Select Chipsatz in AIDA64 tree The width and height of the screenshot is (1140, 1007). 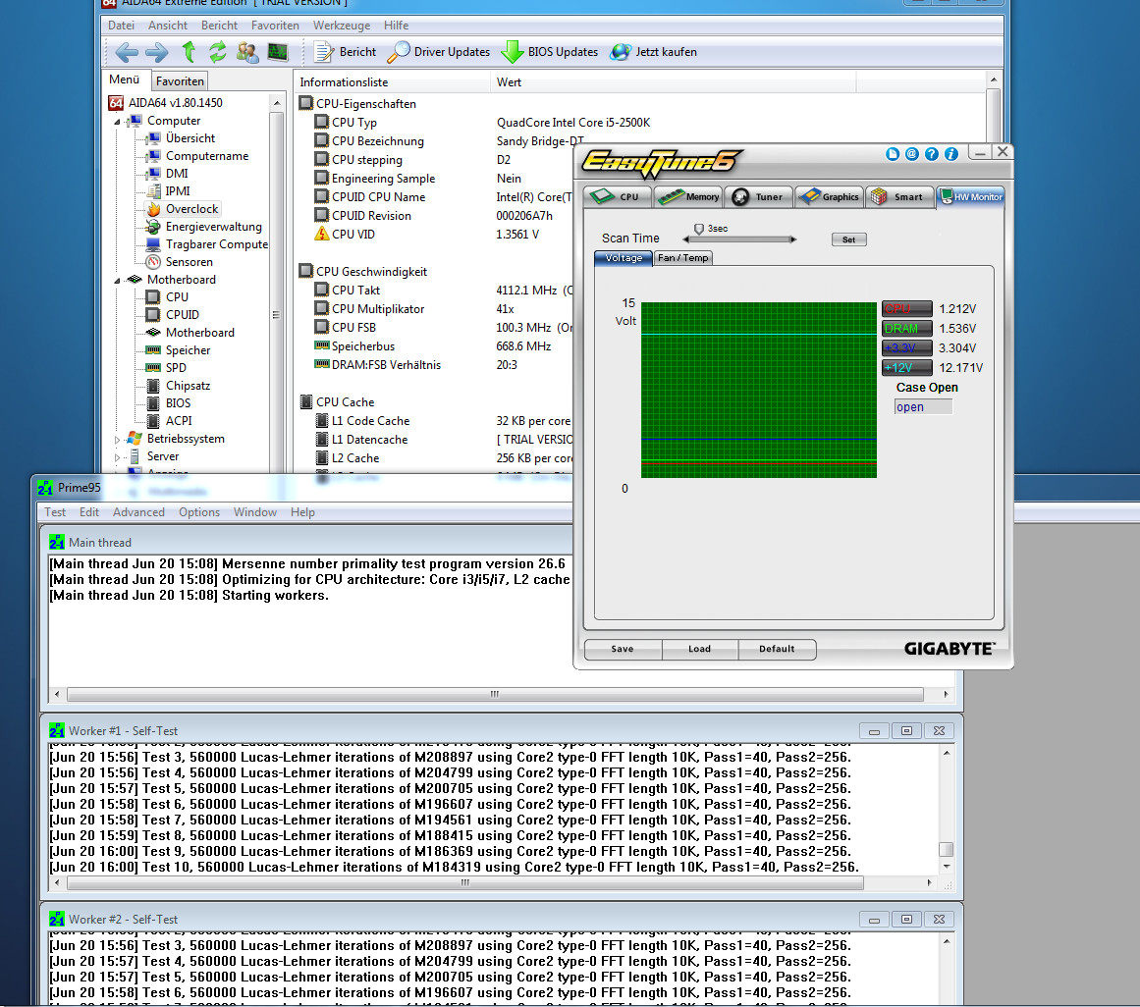[x=188, y=386]
